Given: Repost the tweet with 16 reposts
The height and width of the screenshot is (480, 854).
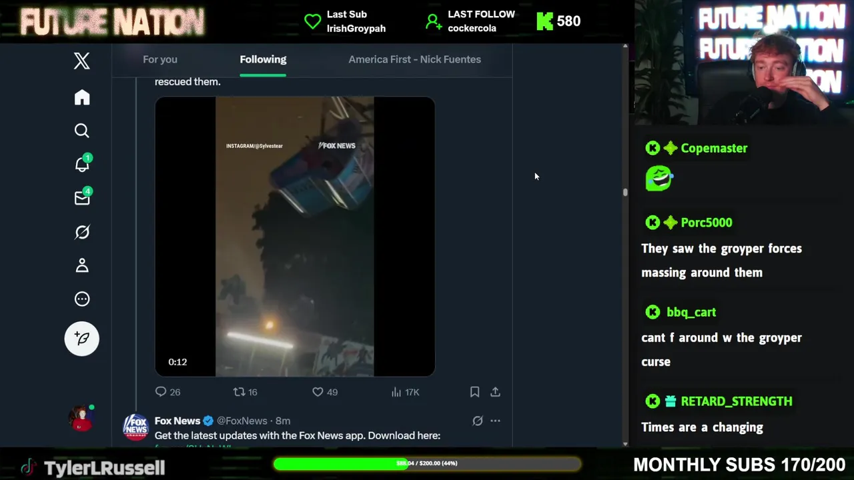Looking at the screenshot, I should click(x=245, y=392).
